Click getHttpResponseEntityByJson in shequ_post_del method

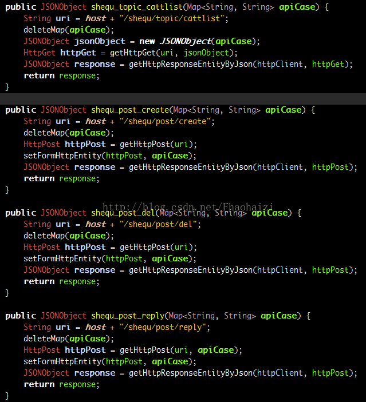point(191,270)
